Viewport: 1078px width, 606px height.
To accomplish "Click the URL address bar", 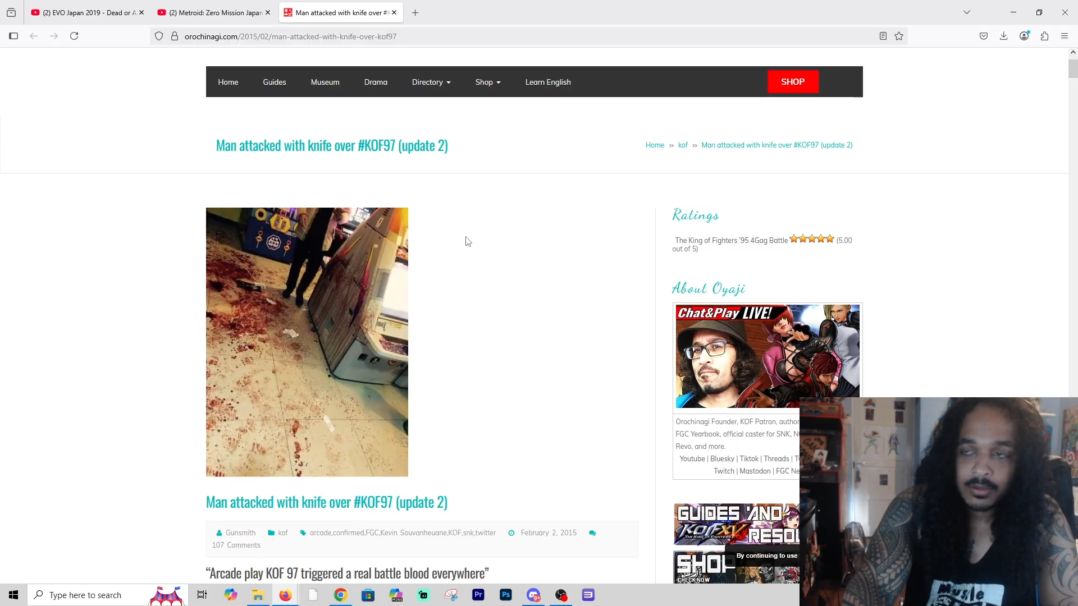I will click(x=528, y=36).
